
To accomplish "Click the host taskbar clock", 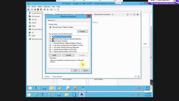I will click(148, 95).
